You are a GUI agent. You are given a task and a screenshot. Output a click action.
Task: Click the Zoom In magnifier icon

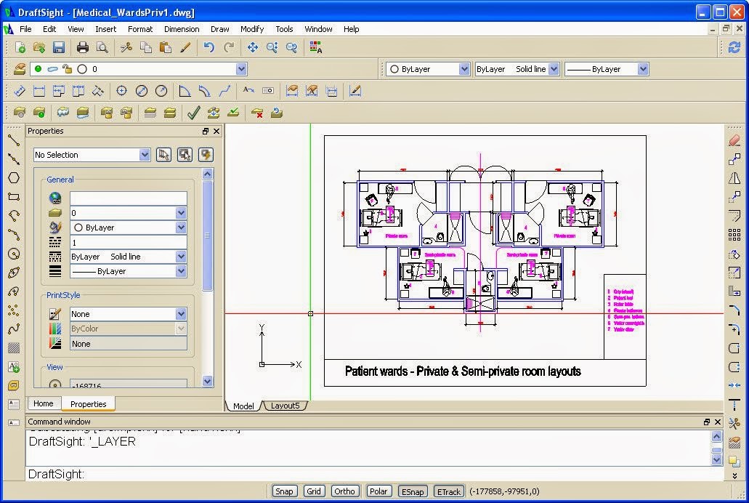272,47
